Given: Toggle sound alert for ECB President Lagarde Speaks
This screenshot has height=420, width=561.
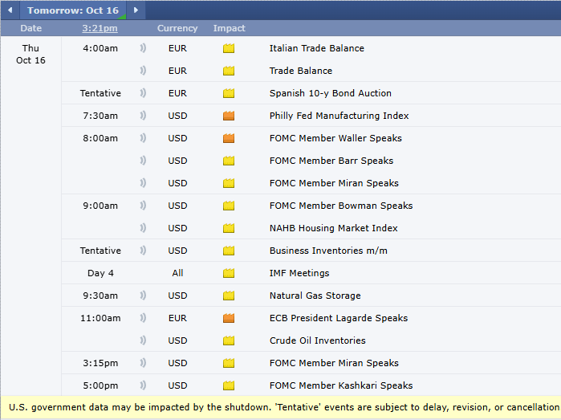Looking at the screenshot, I should pyautogui.click(x=143, y=318).
